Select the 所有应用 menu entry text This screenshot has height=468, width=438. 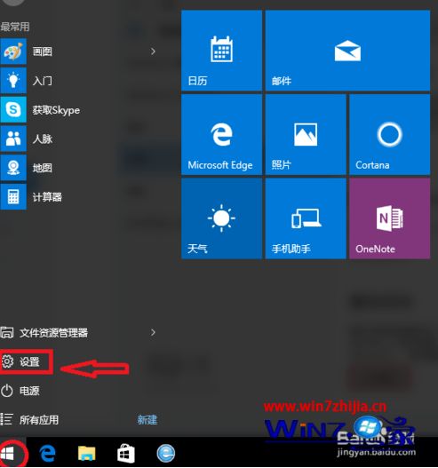point(39,420)
